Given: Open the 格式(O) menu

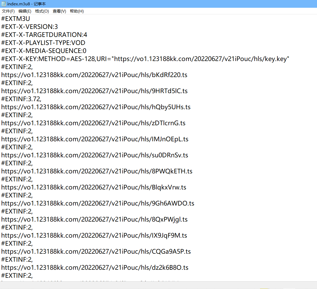Looking at the screenshot, I should point(42,11).
